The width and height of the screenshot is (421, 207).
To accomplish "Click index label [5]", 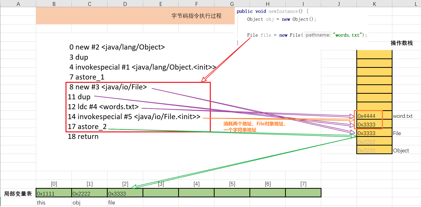I will [x=232, y=184].
